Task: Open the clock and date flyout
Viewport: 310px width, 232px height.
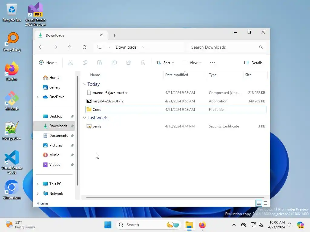Action: (x=277, y=225)
